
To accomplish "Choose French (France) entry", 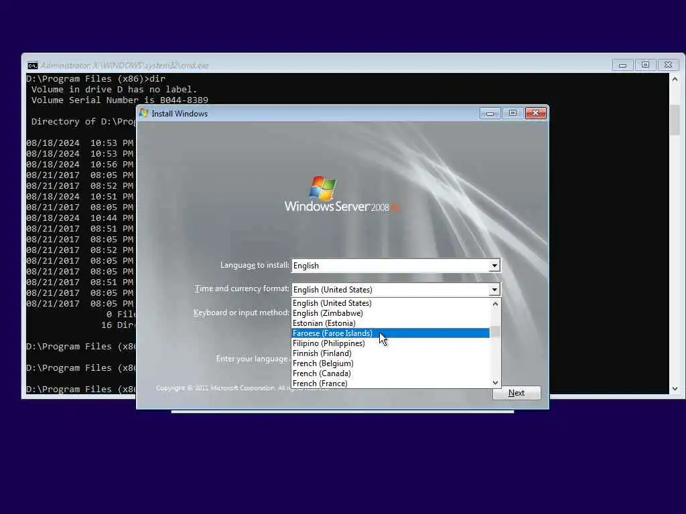I will [x=391, y=383].
